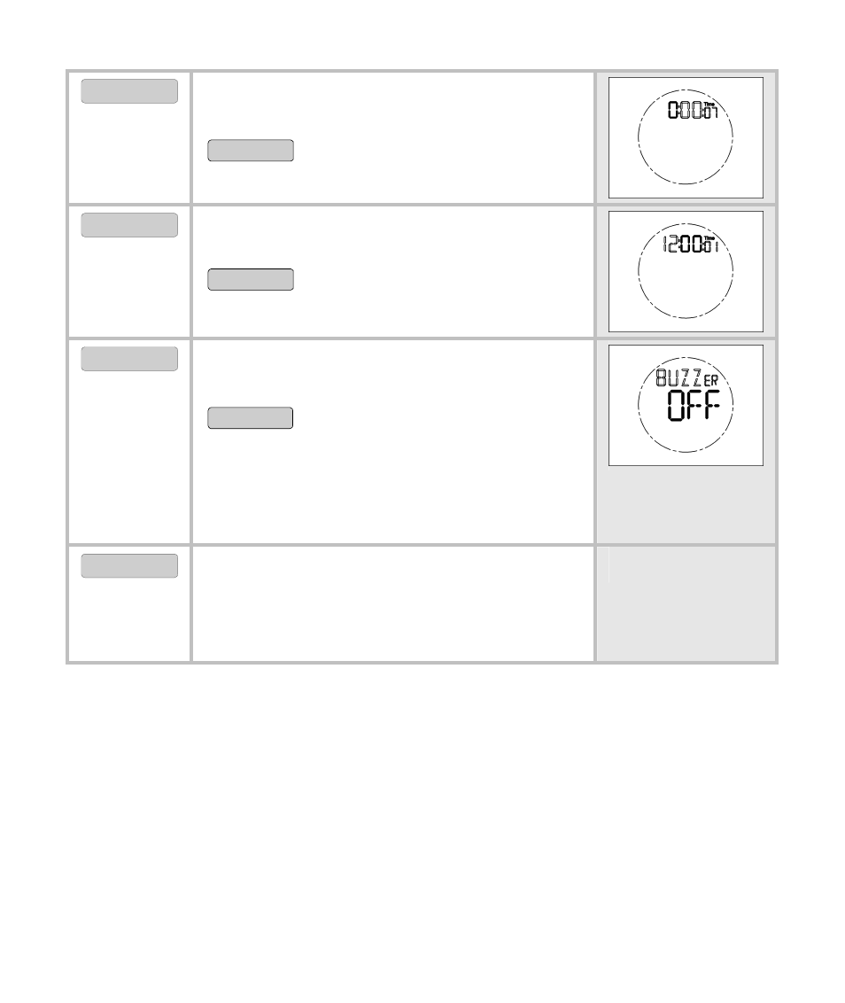
Task: Click the gray label in second row's left column
Action: point(129,225)
